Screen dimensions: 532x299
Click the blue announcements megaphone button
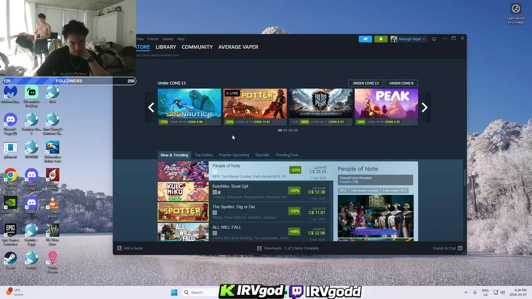point(365,39)
